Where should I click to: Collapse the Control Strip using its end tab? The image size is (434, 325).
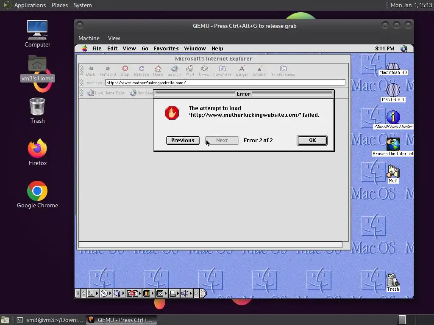click(x=203, y=293)
